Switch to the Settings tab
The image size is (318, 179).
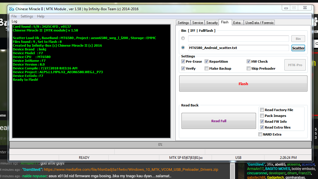183,23
